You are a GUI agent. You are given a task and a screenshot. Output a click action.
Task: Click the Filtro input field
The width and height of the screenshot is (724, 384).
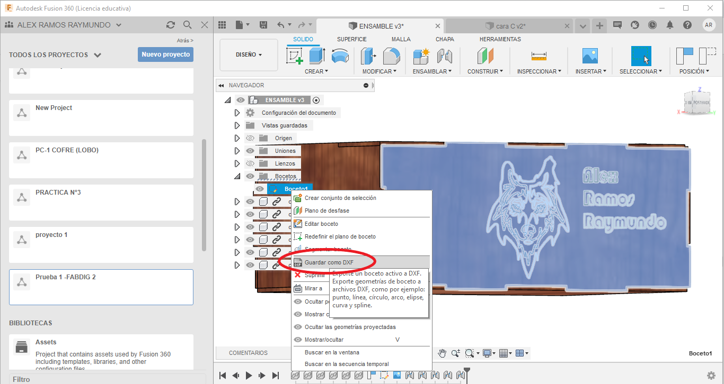[x=107, y=379]
